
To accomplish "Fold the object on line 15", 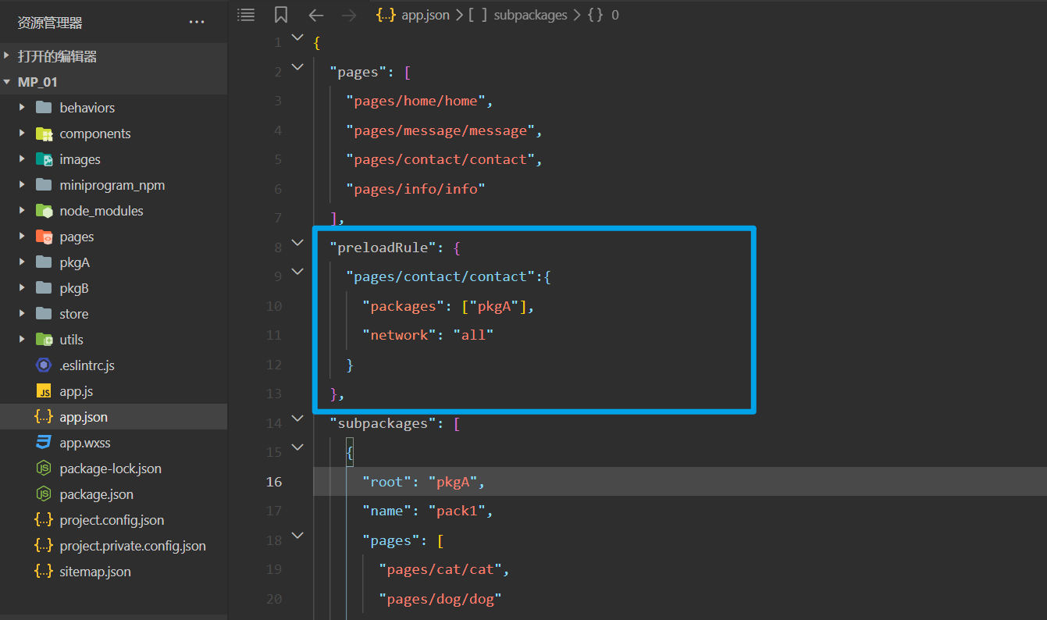I will click(297, 447).
